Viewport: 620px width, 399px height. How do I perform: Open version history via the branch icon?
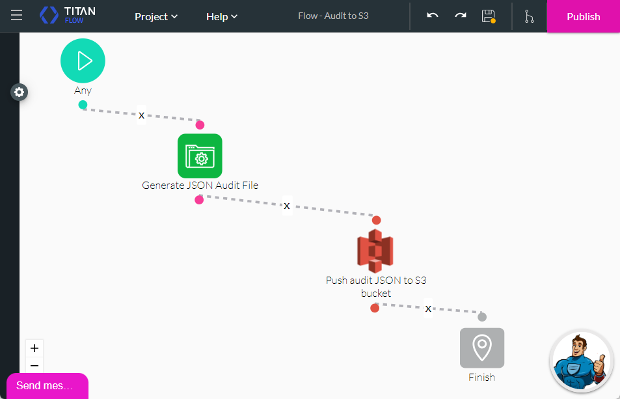point(529,16)
